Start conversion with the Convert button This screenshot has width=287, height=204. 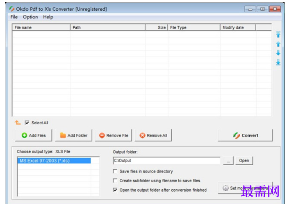coord(245,135)
